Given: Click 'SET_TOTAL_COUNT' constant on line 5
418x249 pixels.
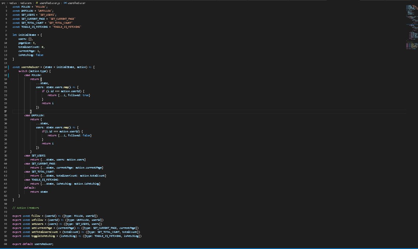Looking at the screenshot, I should pos(32,23).
